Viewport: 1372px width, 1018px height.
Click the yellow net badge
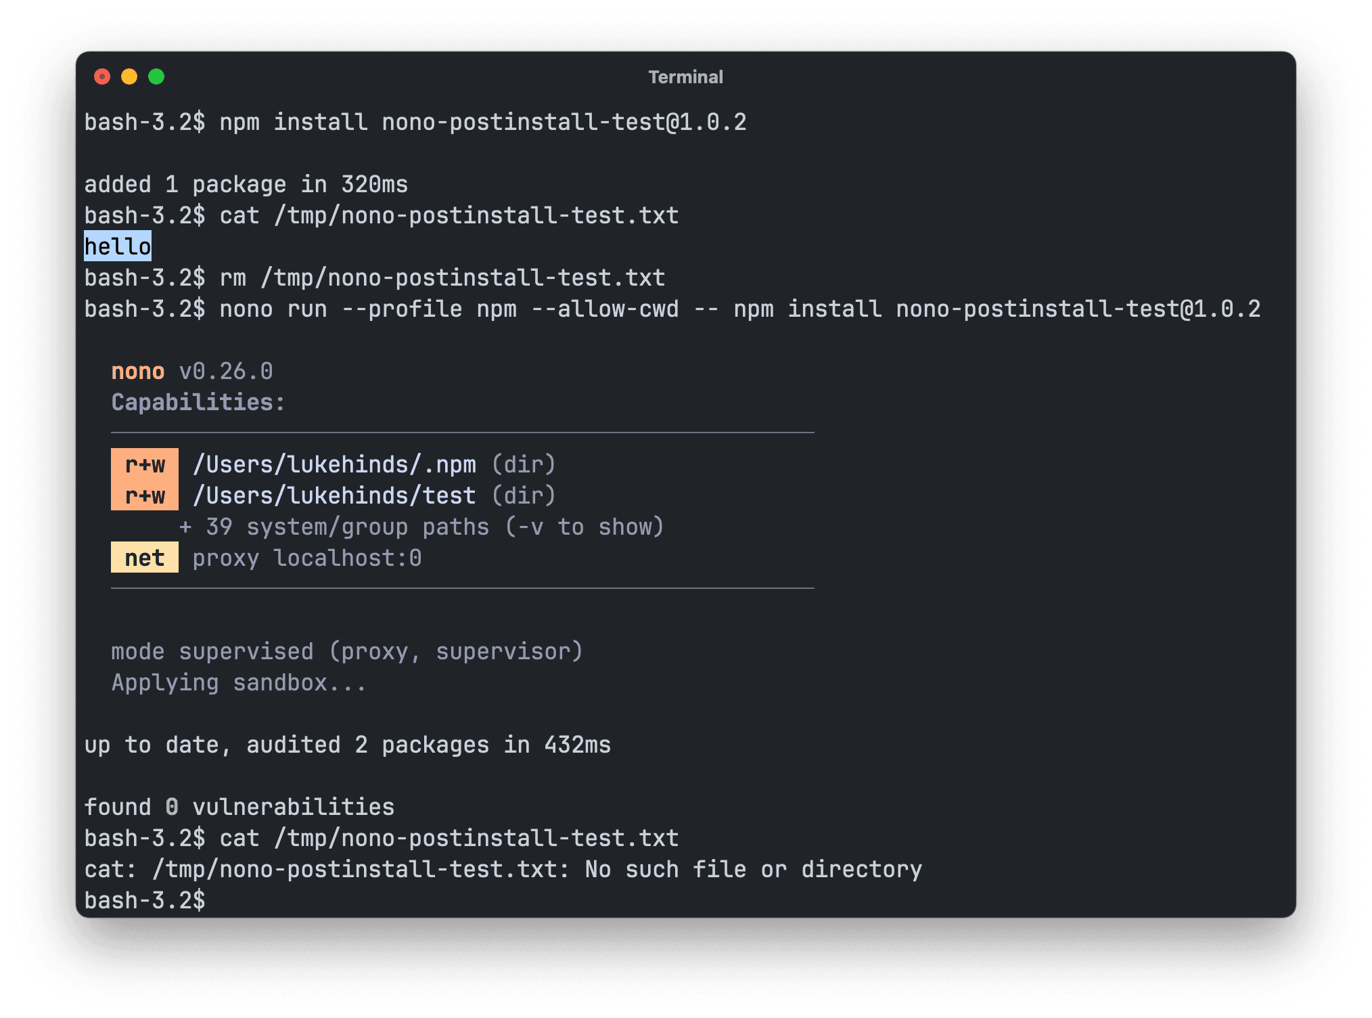point(145,558)
